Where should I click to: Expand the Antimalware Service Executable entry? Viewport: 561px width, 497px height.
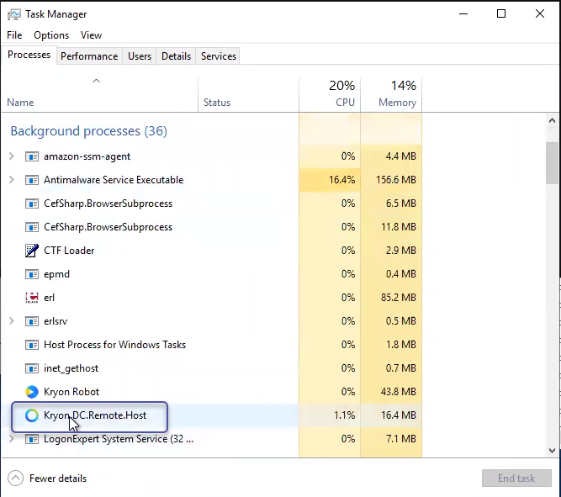[12, 180]
